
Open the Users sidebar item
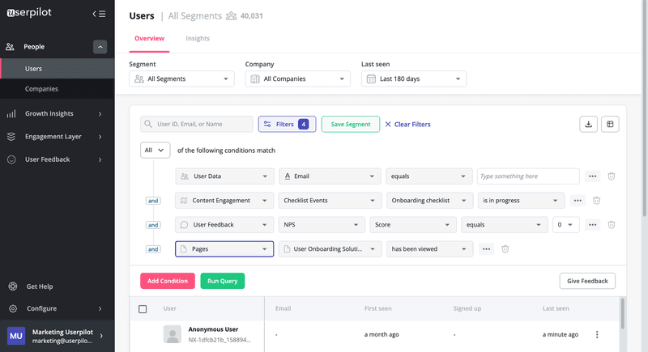pyautogui.click(x=58, y=69)
